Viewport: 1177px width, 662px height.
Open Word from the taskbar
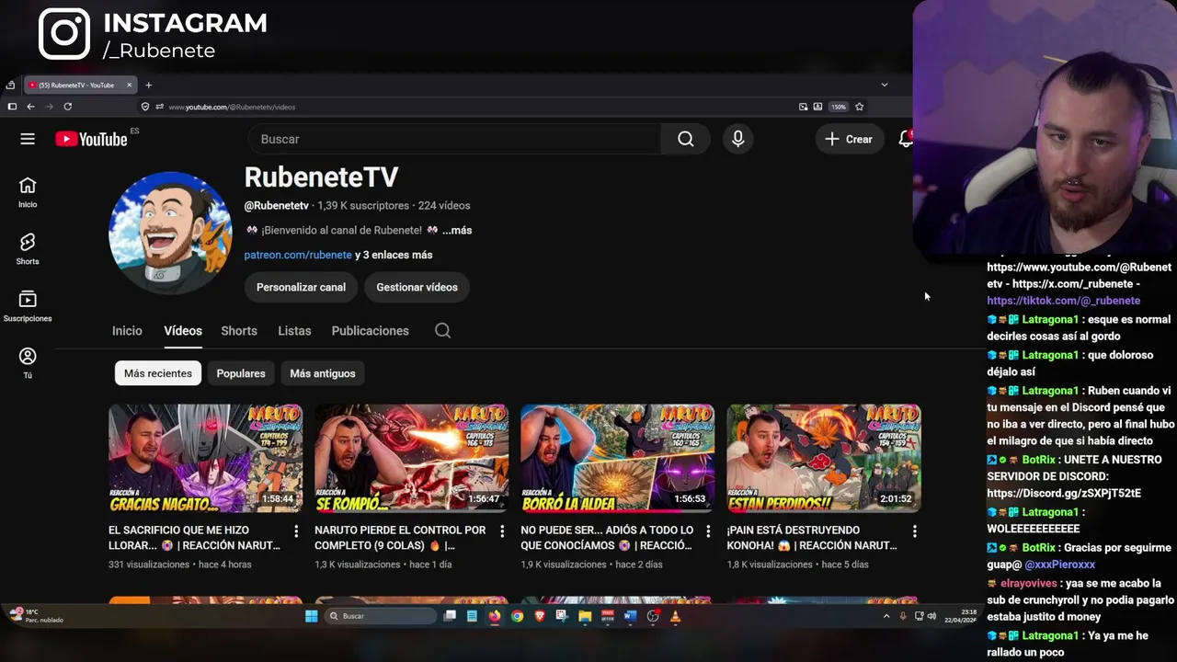click(630, 616)
